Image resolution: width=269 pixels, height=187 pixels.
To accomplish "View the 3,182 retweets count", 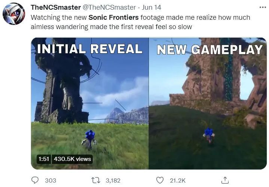I will point(113,181).
